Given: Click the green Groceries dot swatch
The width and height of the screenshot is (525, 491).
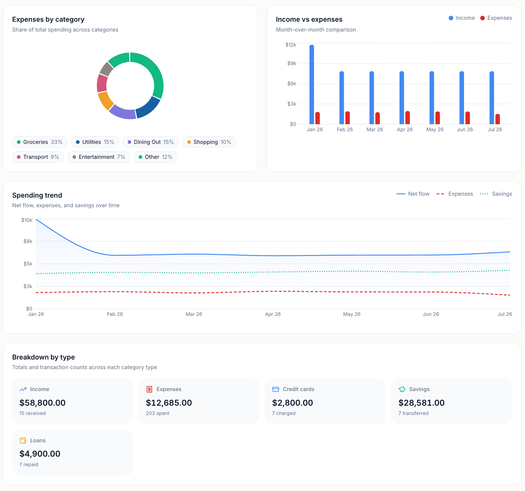Looking at the screenshot, I should pos(19,142).
